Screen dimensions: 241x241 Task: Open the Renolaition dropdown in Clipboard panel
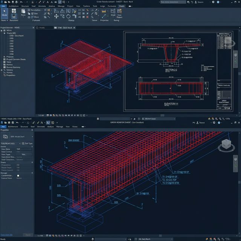[x=42, y=10]
